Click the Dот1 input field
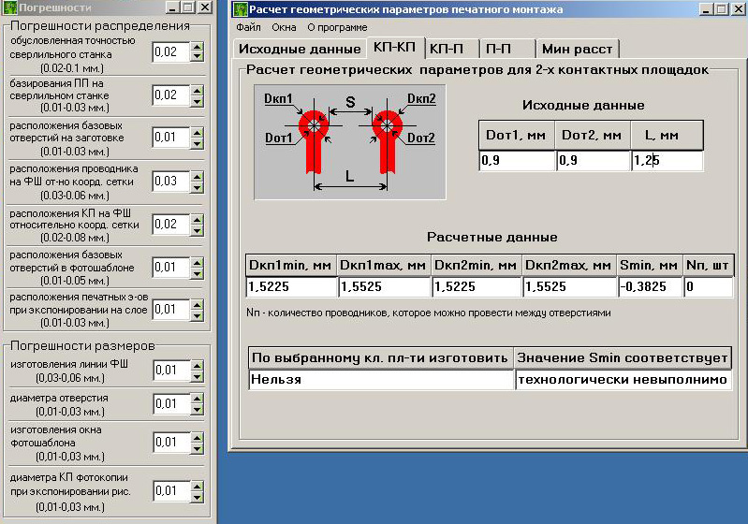This screenshot has height=524, width=748. click(516, 161)
